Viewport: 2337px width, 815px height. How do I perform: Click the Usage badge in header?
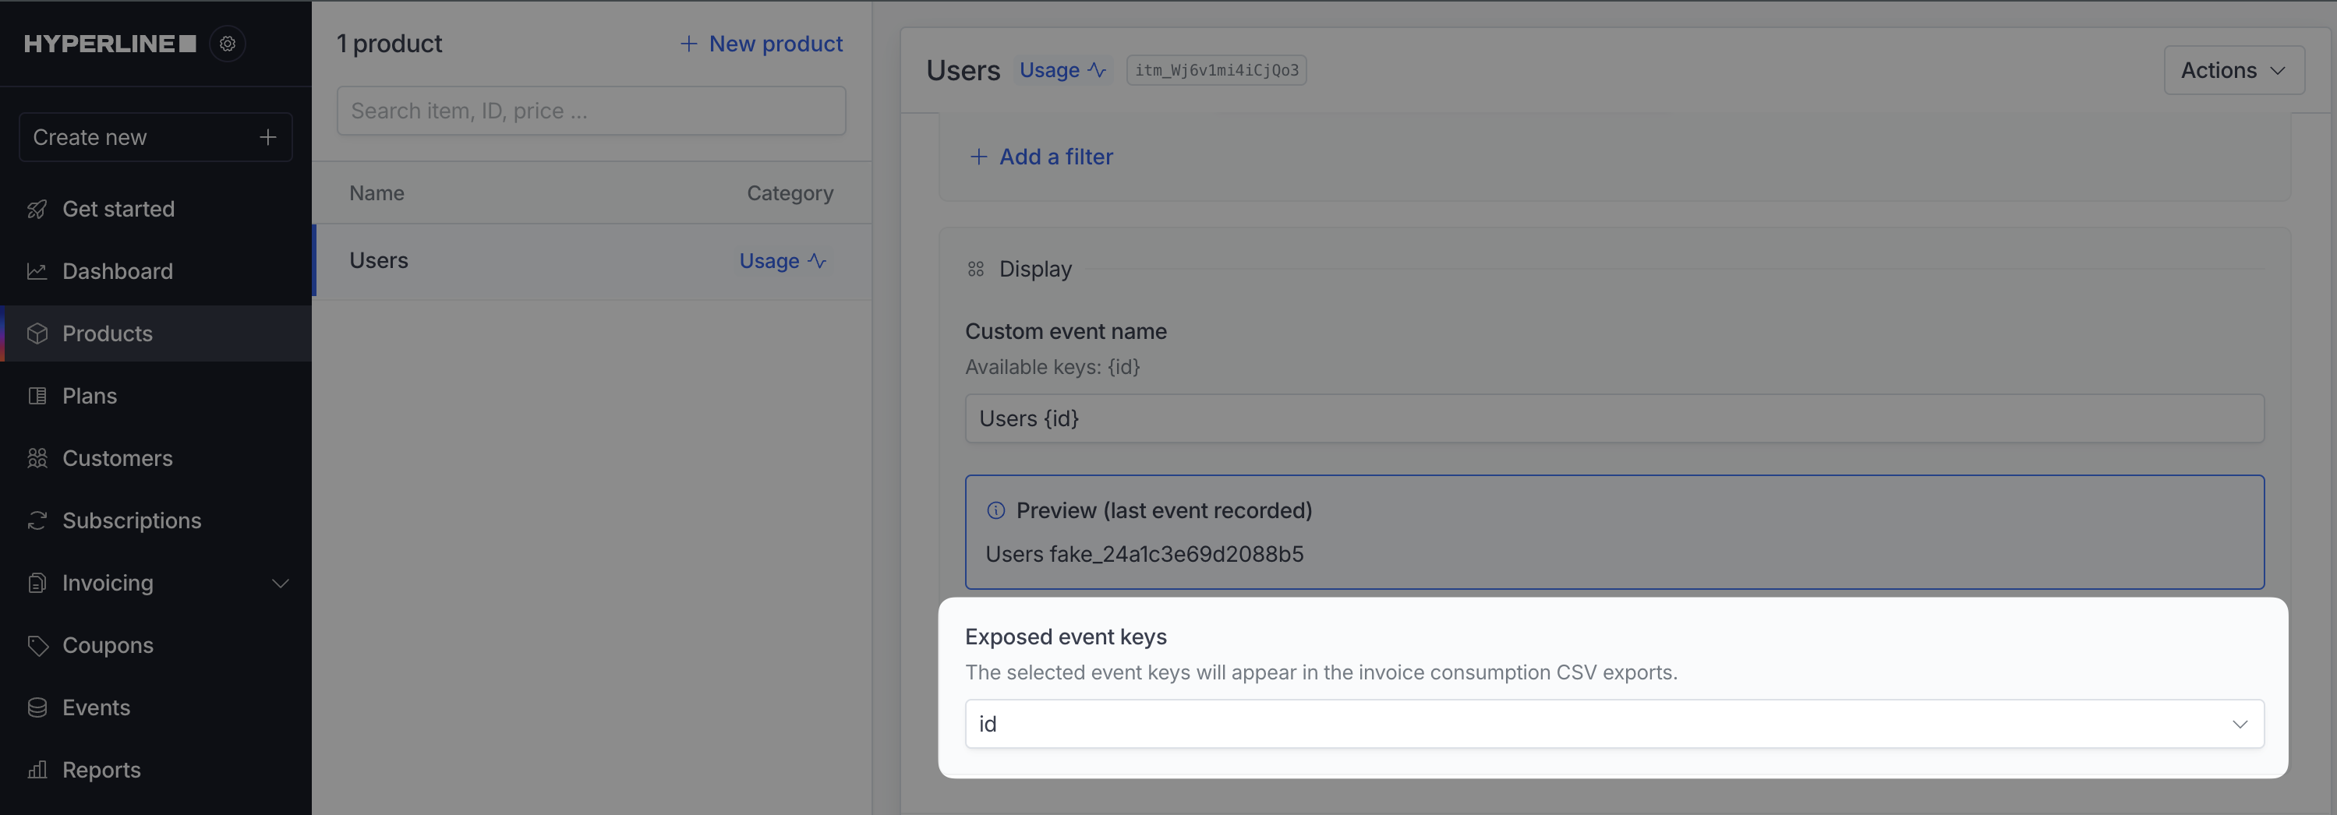coord(1062,70)
